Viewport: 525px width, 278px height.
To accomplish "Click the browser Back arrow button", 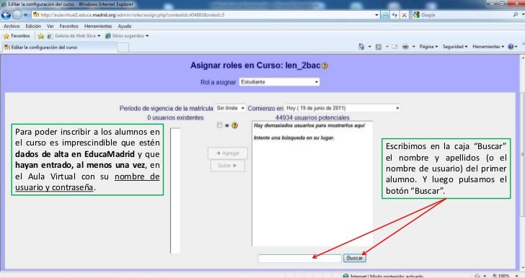I will pos(6,15).
